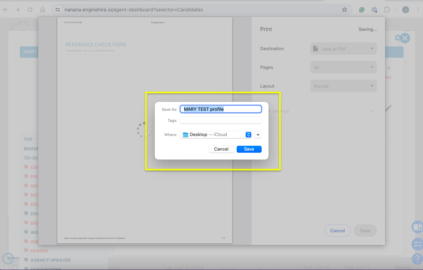The width and height of the screenshot is (423, 270).
Task: Click the browser forward arrow
Action: (x=18, y=10)
